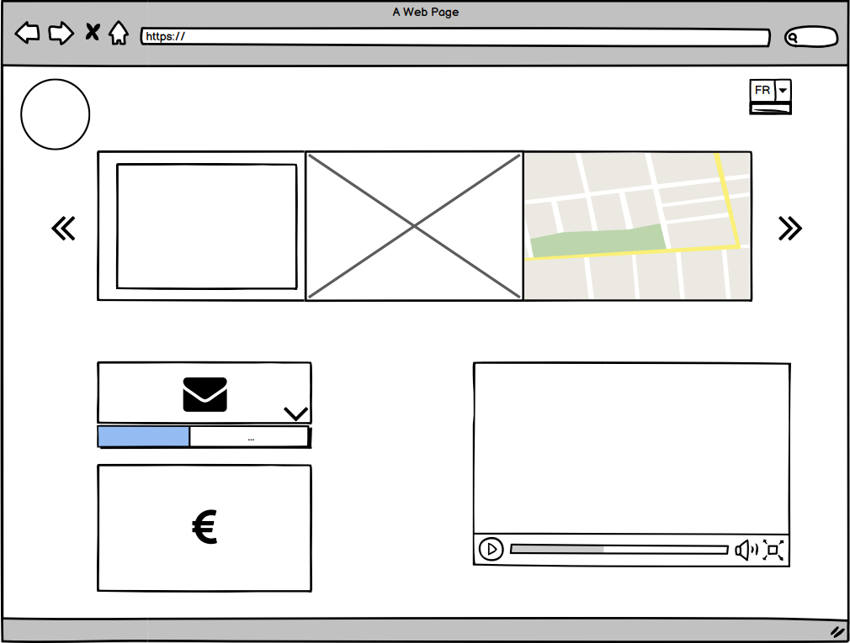Click the envelope mail icon
This screenshot has width=850, height=643.
[x=205, y=393]
